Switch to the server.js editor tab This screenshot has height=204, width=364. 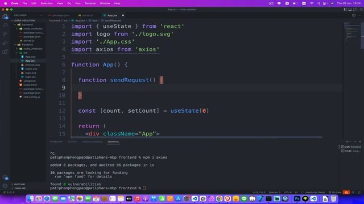[x=88, y=15]
